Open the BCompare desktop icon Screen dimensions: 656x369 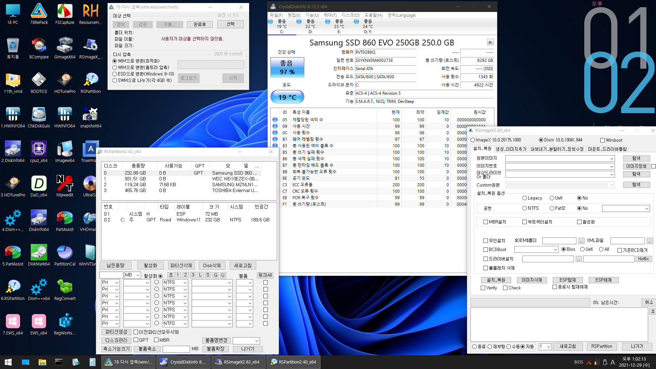pos(39,48)
